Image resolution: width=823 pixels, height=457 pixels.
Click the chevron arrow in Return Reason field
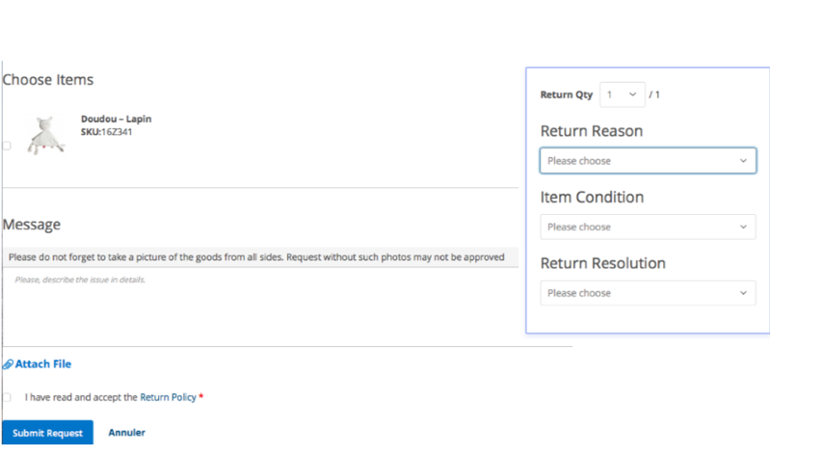pos(743,161)
